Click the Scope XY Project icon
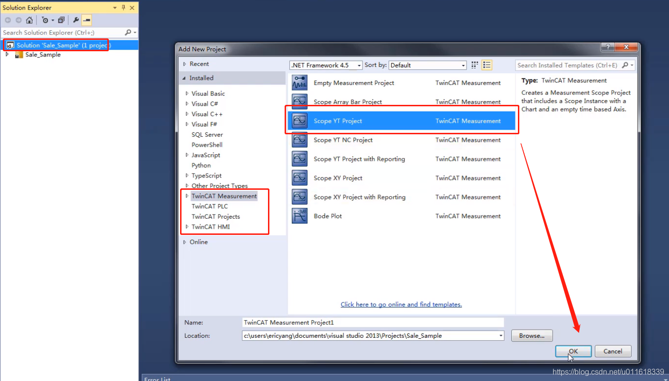Image resolution: width=669 pixels, height=381 pixels. tap(300, 178)
